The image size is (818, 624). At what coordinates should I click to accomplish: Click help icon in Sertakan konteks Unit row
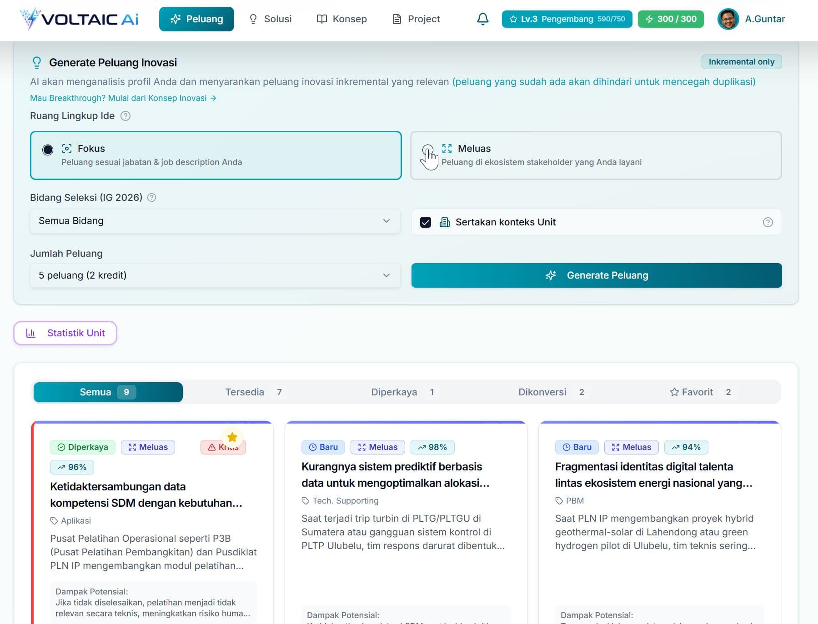[768, 222]
